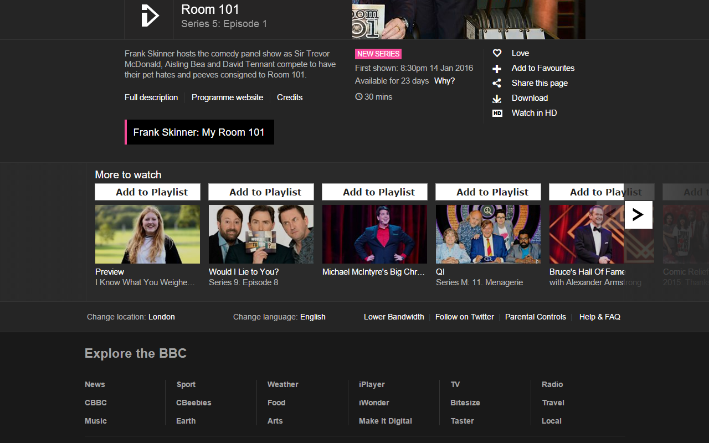Add the Preview programme to playlist
The width and height of the screenshot is (709, 443).
click(147, 192)
